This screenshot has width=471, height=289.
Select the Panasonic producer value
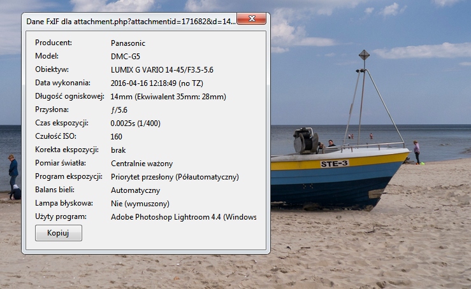(128, 43)
